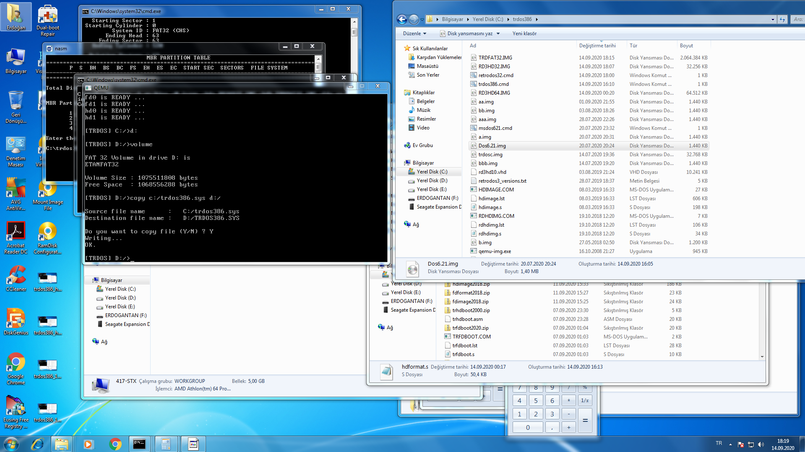The image size is (805, 452).
Task: Sort by Ad column header
Action: (522, 46)
